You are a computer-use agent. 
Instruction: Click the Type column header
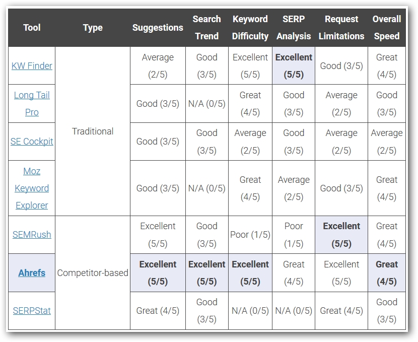click(93, 28)
